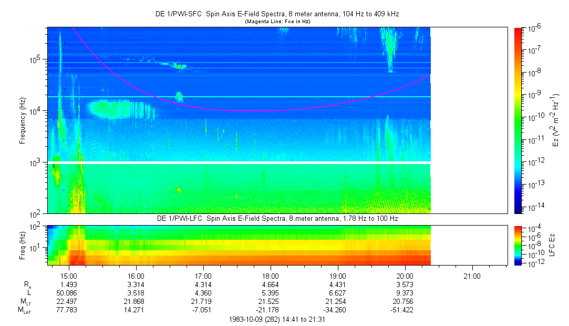This screenshot has height=326, width=569.
Task: Click the 15:00 time axis tick label
Action: tap(69, 276)
